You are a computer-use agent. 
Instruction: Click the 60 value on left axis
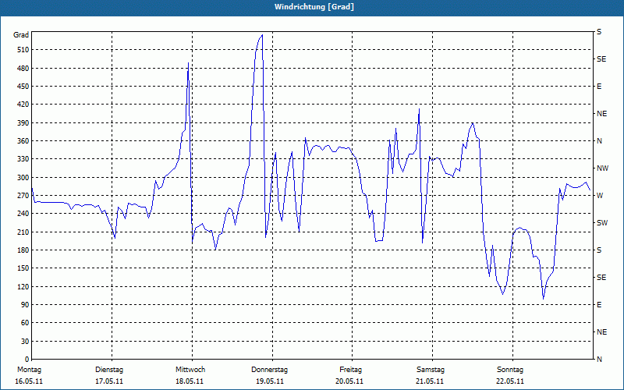point(25,323)
